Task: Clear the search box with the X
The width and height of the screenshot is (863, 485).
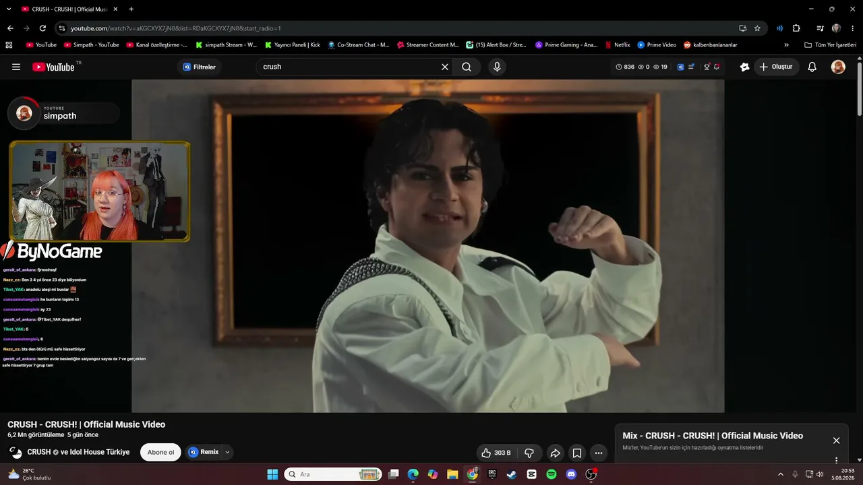Action: point(445,67)
